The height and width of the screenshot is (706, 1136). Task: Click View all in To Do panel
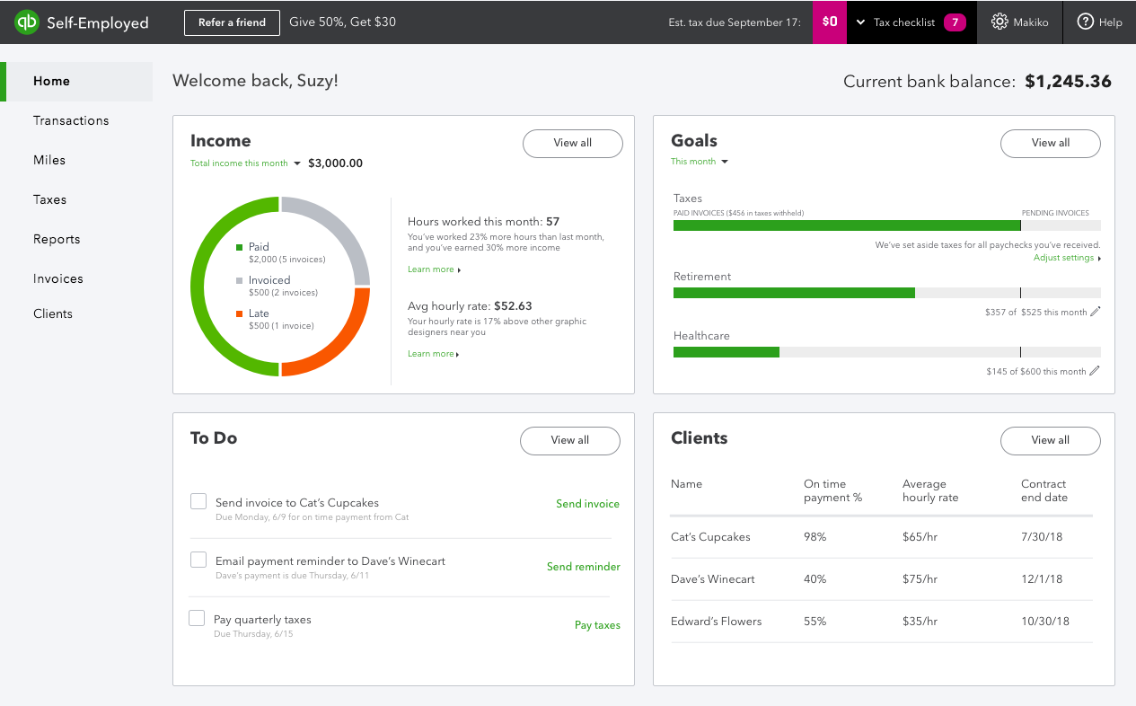[x=570, y=440]
